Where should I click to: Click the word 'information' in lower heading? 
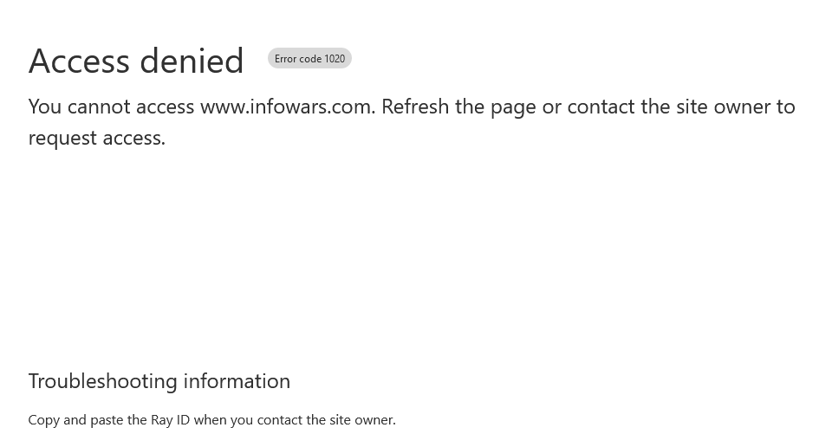tap(237, 381)
